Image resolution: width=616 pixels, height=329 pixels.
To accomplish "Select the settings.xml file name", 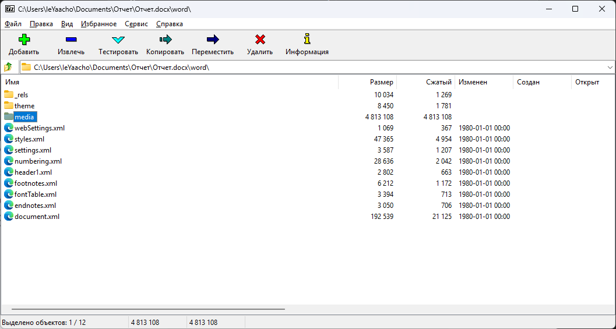I will pos(33,150).
